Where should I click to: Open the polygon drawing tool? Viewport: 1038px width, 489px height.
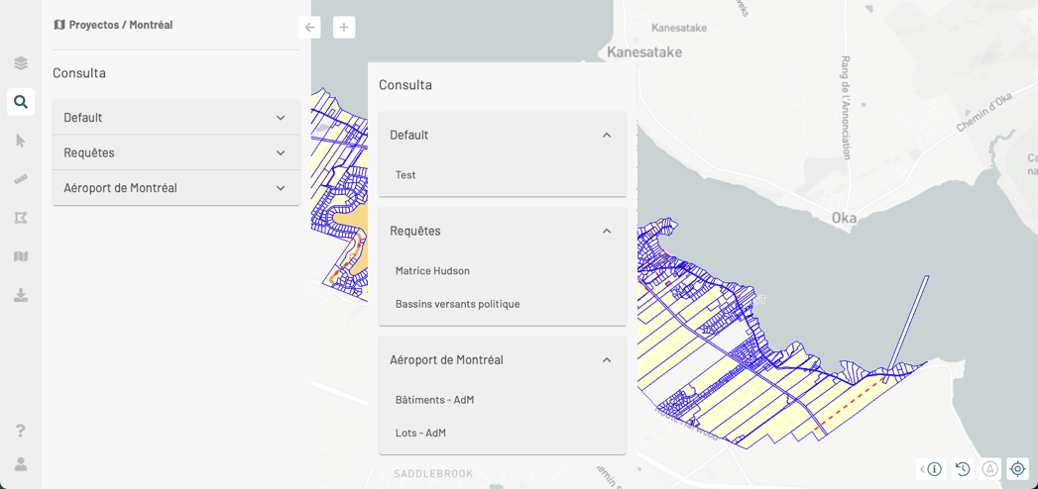coord(21,218)
